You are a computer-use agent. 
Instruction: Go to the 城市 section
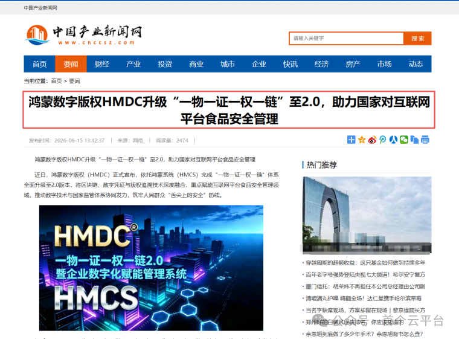pyautogui.click(x=228, y=64)
